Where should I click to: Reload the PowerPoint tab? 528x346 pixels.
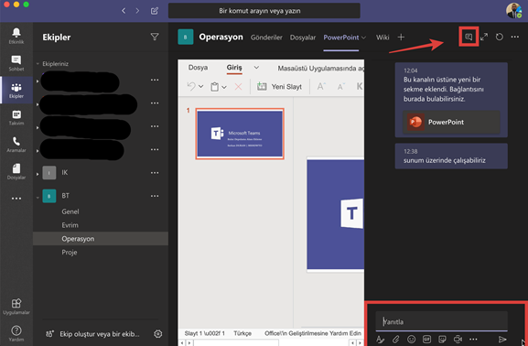[500, 37]
